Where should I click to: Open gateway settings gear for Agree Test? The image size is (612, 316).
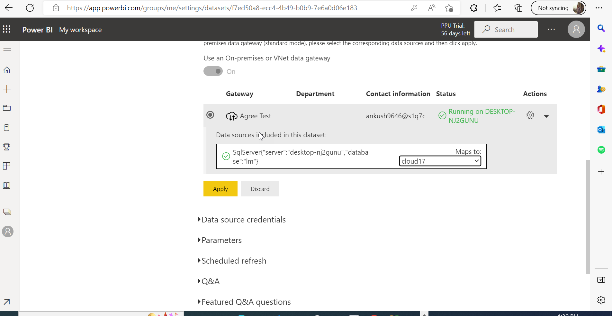pos(530,115)
